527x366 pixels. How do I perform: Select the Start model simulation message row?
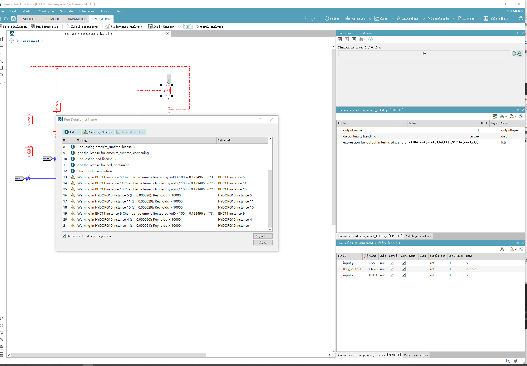point(165,171)
